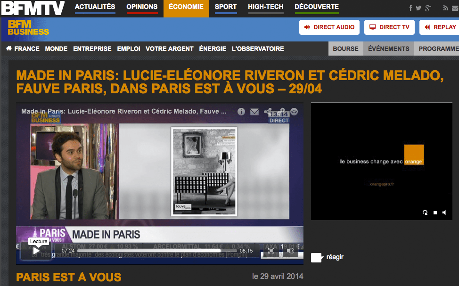Viewport: 459px width, 286px height.
Task: Replay the Orange ad with the reload icon
Action: 425,212
